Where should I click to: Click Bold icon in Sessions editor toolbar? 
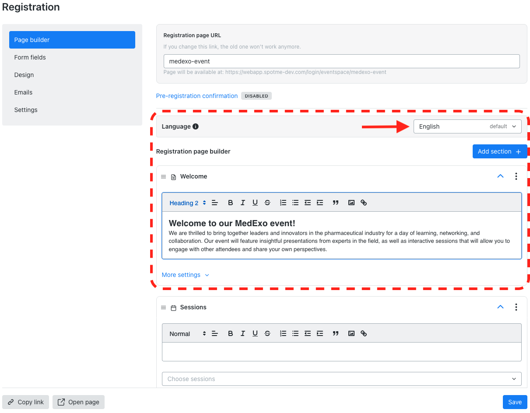(231, 333)
